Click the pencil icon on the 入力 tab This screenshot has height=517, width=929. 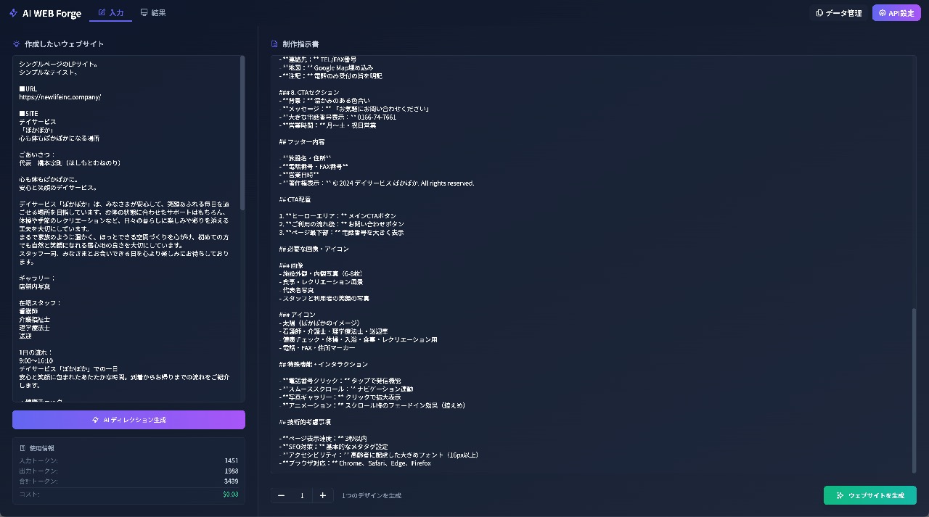coord(102,12)
